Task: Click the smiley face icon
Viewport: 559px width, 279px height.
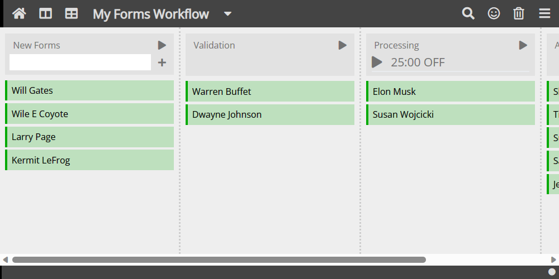Action: (494, 13)
